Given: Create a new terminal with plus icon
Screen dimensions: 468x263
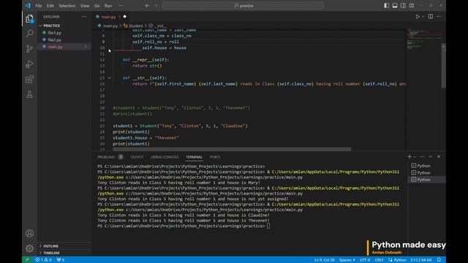Looking at the screenshot, I should tap(409, 156).
